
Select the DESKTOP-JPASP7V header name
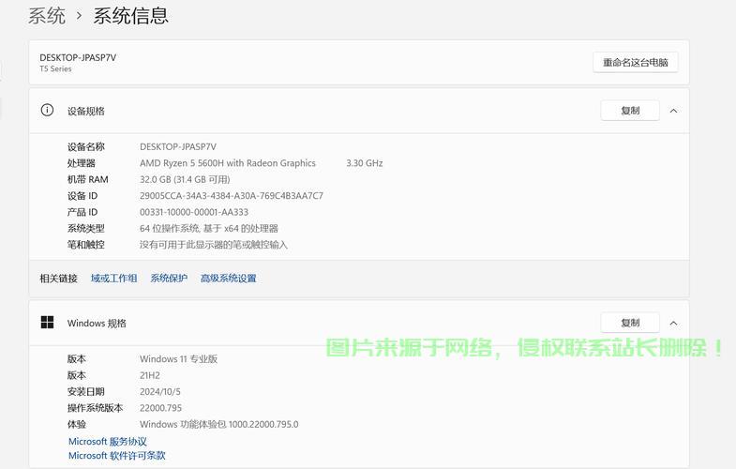(78, 58)
